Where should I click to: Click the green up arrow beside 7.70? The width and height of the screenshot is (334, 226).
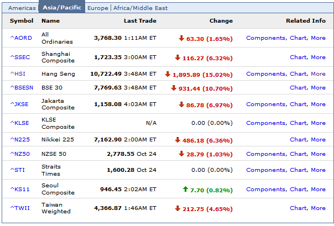[x=185, y=189]
